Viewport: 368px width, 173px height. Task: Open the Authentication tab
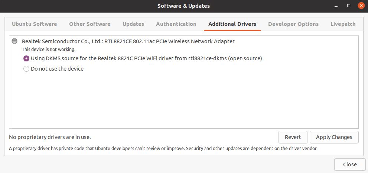176,24
